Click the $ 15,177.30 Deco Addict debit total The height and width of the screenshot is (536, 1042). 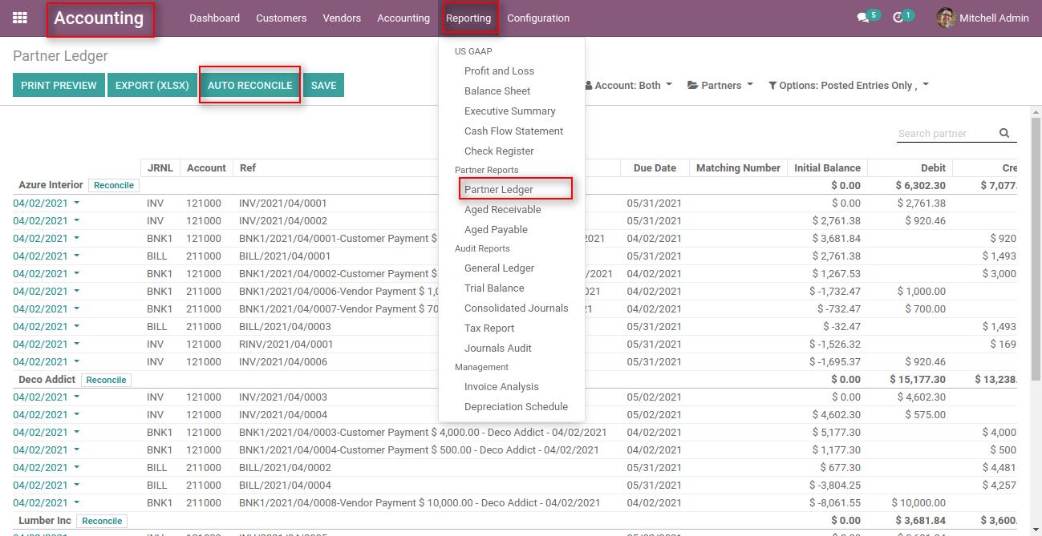point(918,380)
